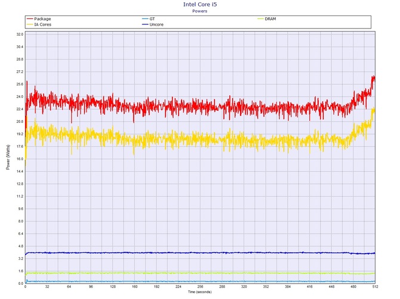Click the 16.0 value on the power axis
This screenshot has height=299, width=400.
click(20, 159)
